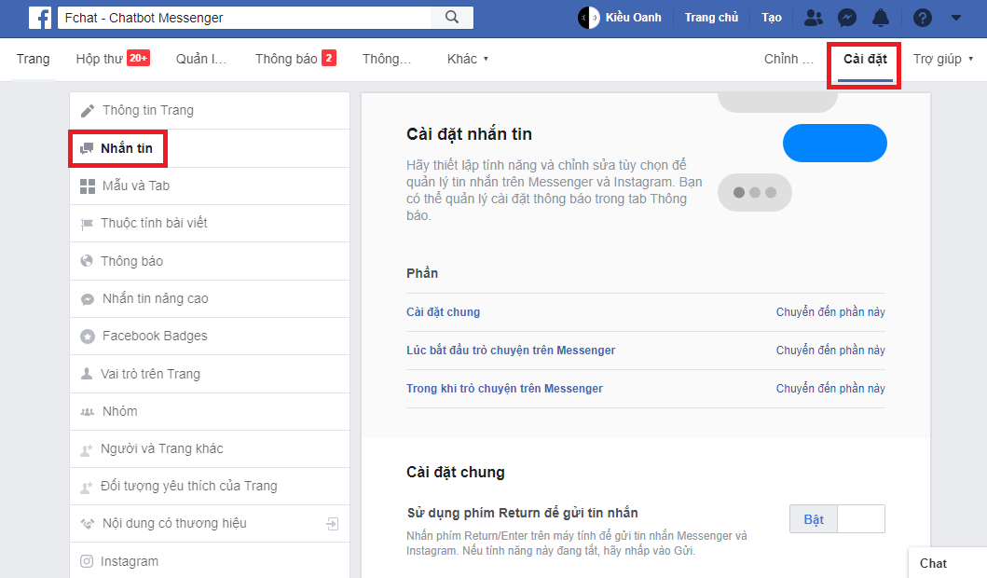Switch to the Quản l… tab

(x=200, y=59)
